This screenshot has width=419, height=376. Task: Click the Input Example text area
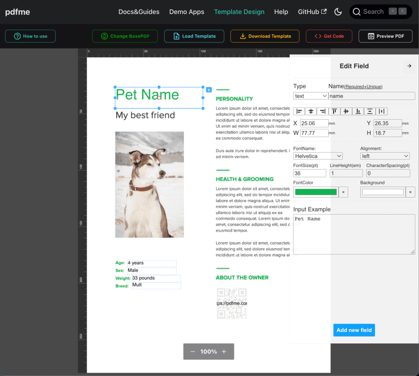click(x=354, y=234)
